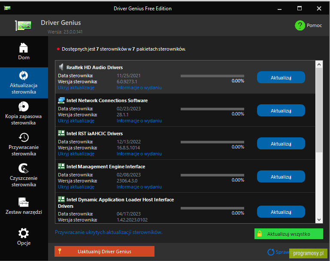Maximize the Driver Genius window
Viewport: 330px width, 261px height.
click(x=300, y=9)
